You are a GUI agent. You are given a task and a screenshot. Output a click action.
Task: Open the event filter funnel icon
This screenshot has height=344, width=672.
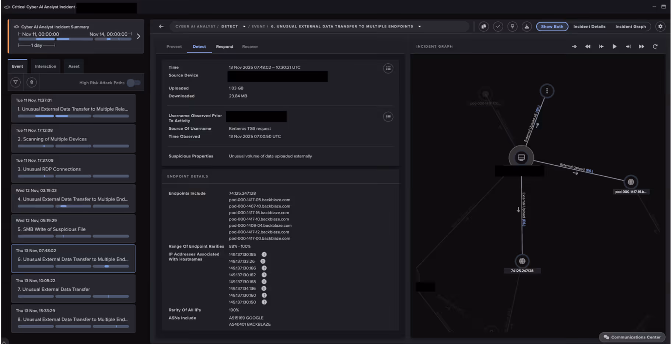[15, 82]
